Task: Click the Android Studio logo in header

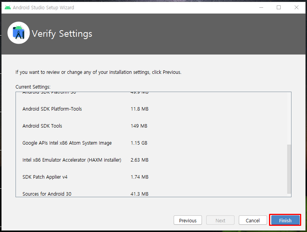Action: click(x=19, y=33)
